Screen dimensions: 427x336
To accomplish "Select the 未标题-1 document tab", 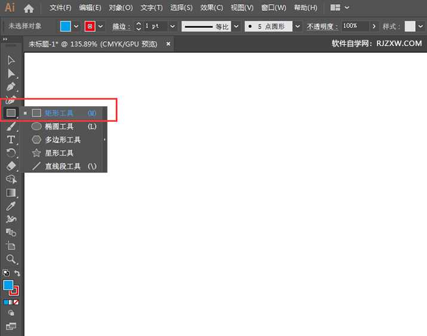I will coord(93,44).
